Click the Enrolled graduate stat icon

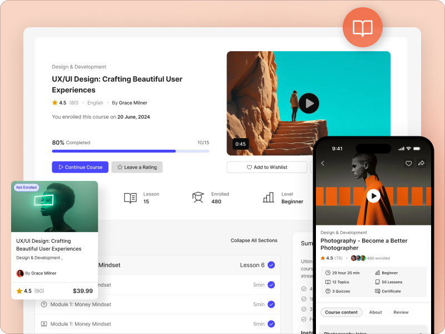tap(198, 197)
